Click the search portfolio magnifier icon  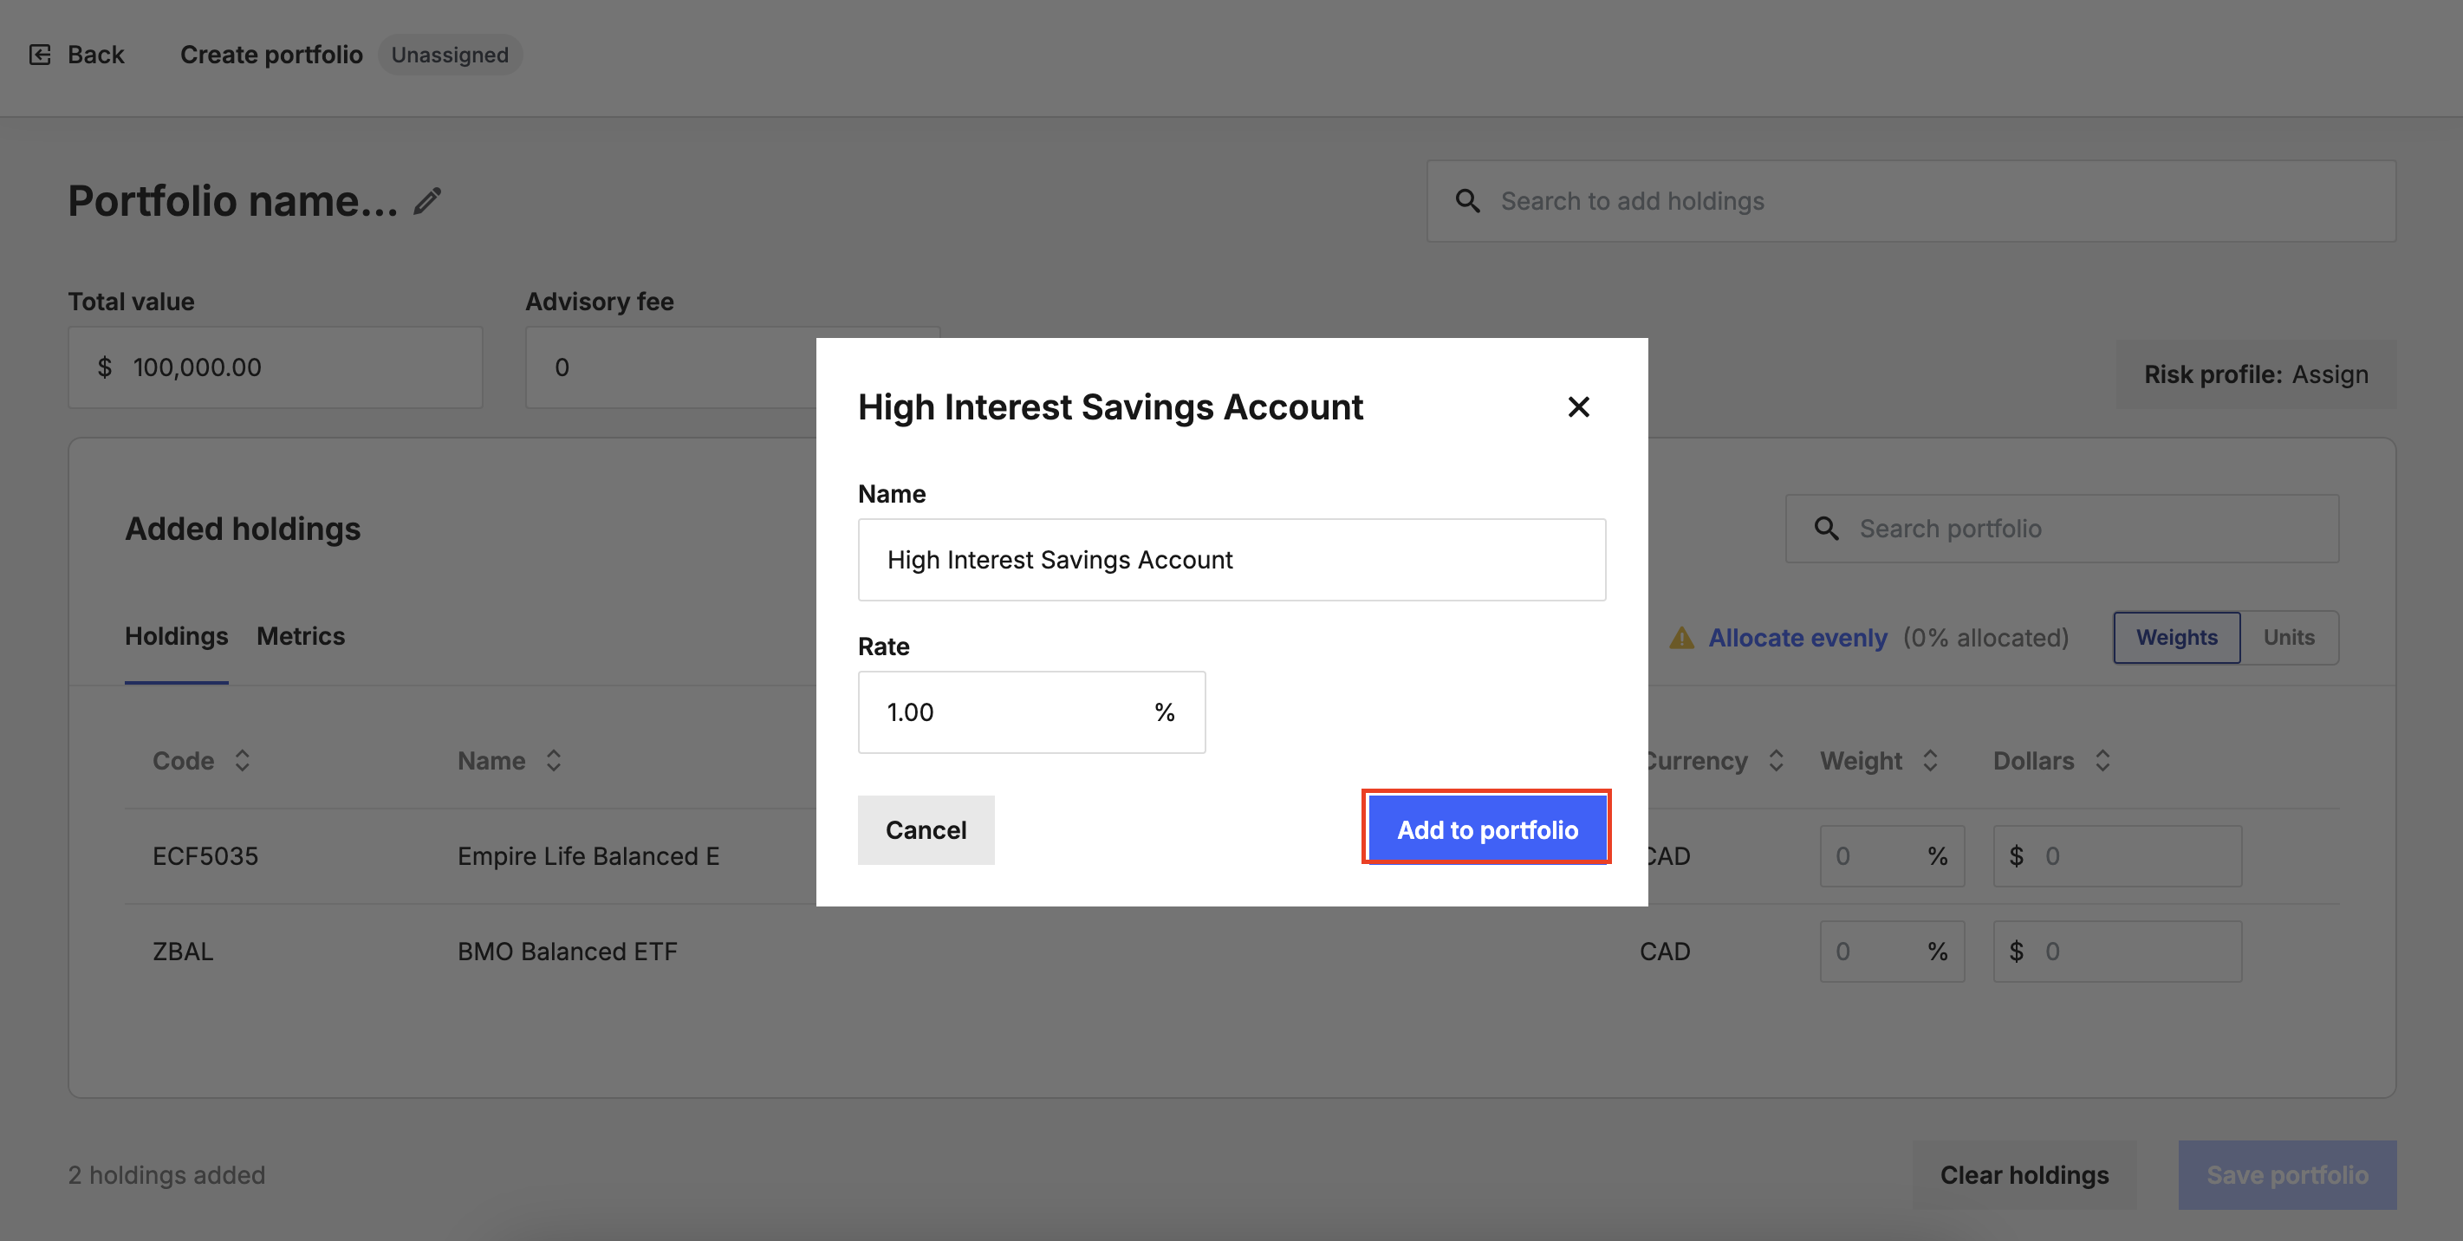(x=1826, y=529)
